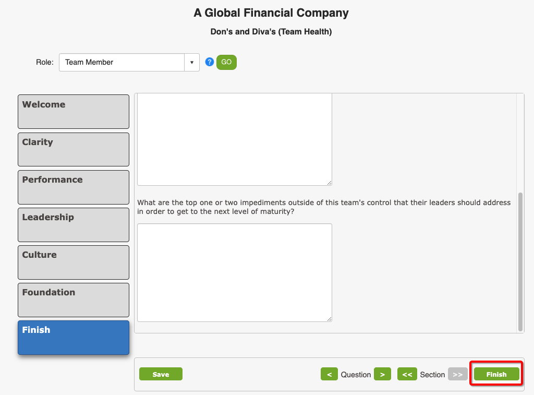Jump to previous section double-arrow button
Viewport: 534px width, 395px height.
(407, 374)
